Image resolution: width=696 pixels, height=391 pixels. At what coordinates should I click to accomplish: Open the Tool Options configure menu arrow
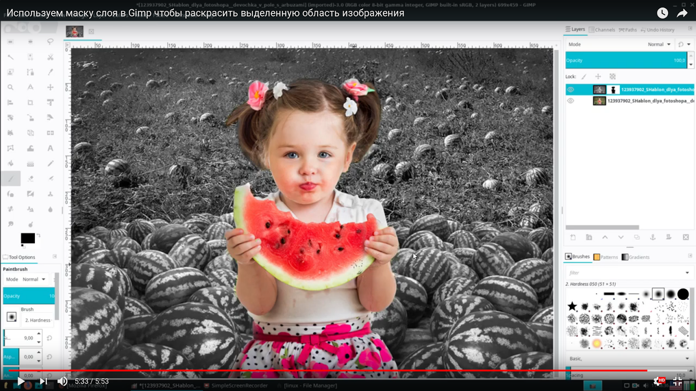55,257
